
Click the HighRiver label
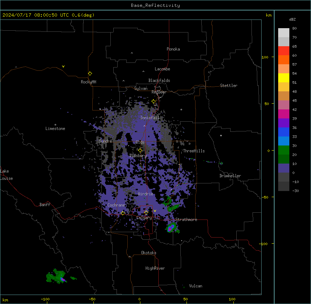click(x=155, y=268)
